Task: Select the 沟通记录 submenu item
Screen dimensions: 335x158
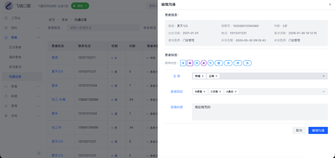Action: [22, 77]
